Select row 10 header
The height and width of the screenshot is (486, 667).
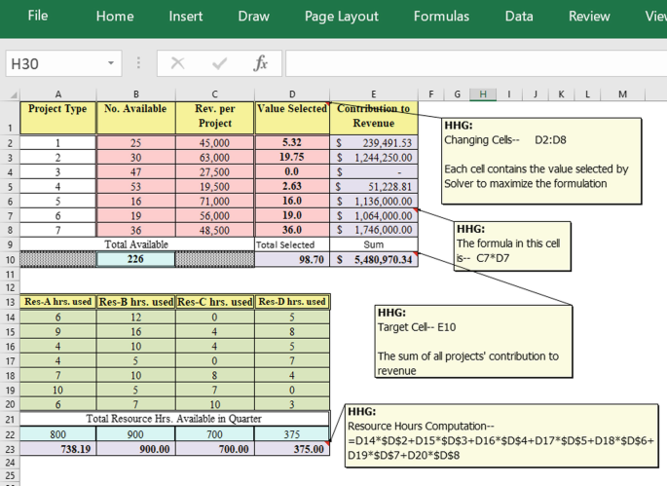10,259
